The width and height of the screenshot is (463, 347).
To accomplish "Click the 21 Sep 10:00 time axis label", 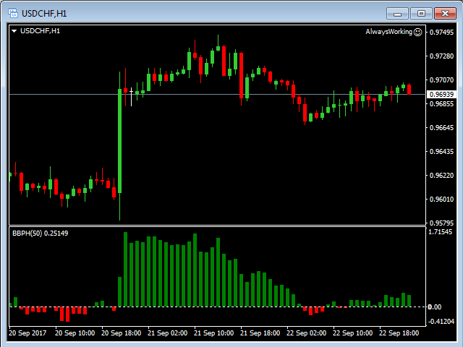I will (x=213, y=333).
